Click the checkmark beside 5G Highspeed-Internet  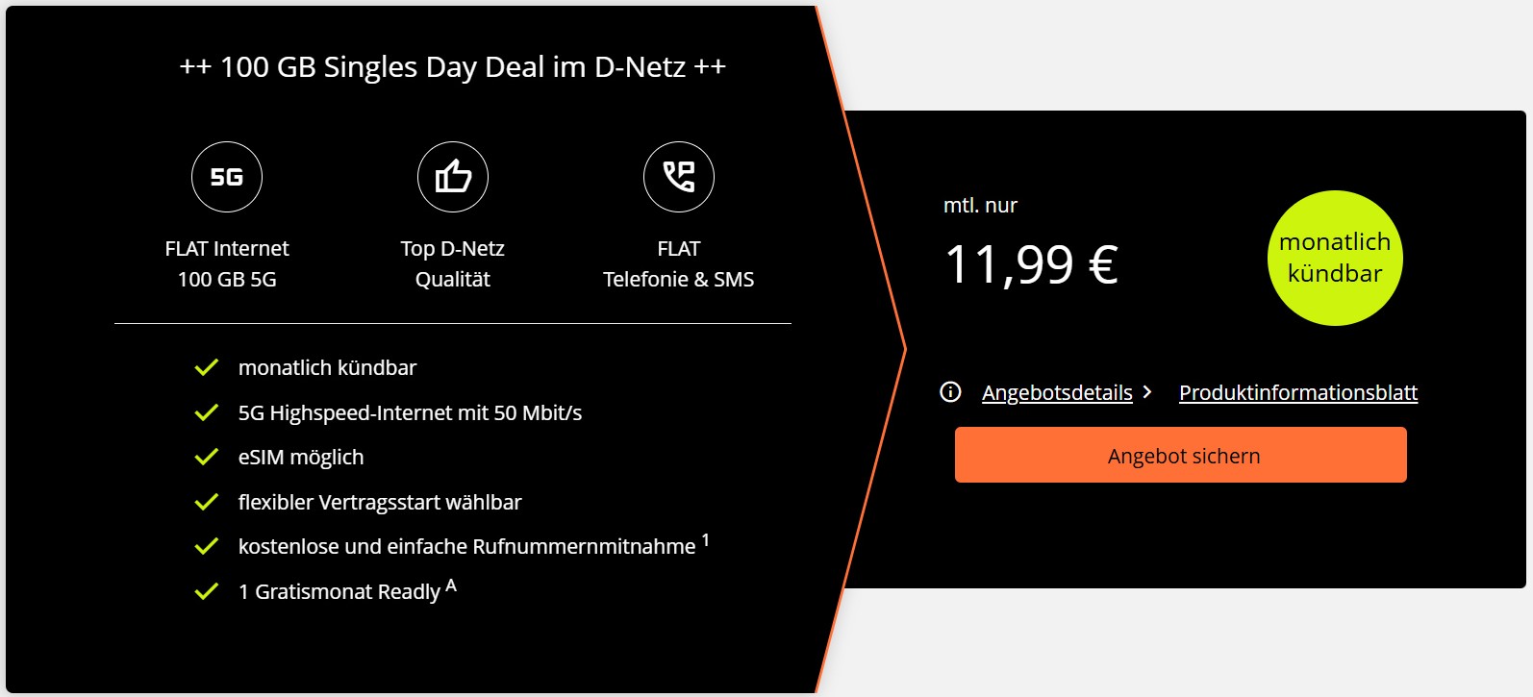point(207,413)
